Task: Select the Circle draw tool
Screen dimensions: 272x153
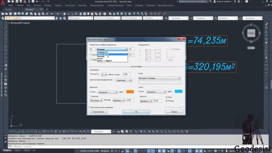Action: [6, 46]
